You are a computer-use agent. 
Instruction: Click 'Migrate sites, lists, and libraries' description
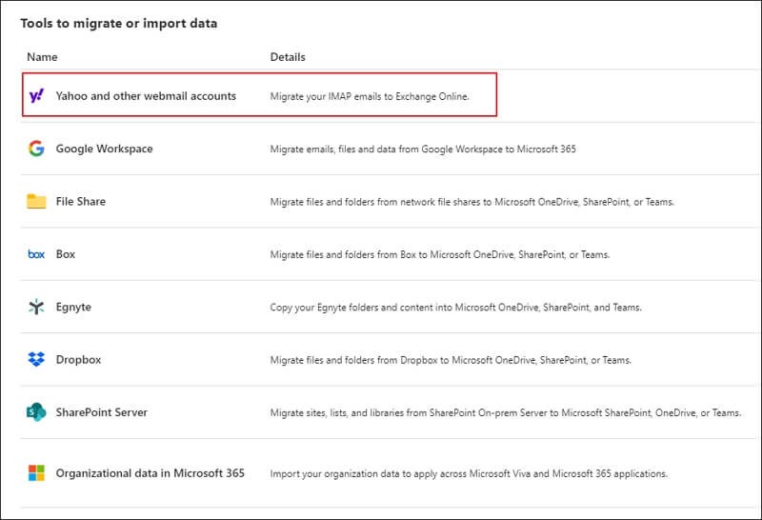(506, 412)
